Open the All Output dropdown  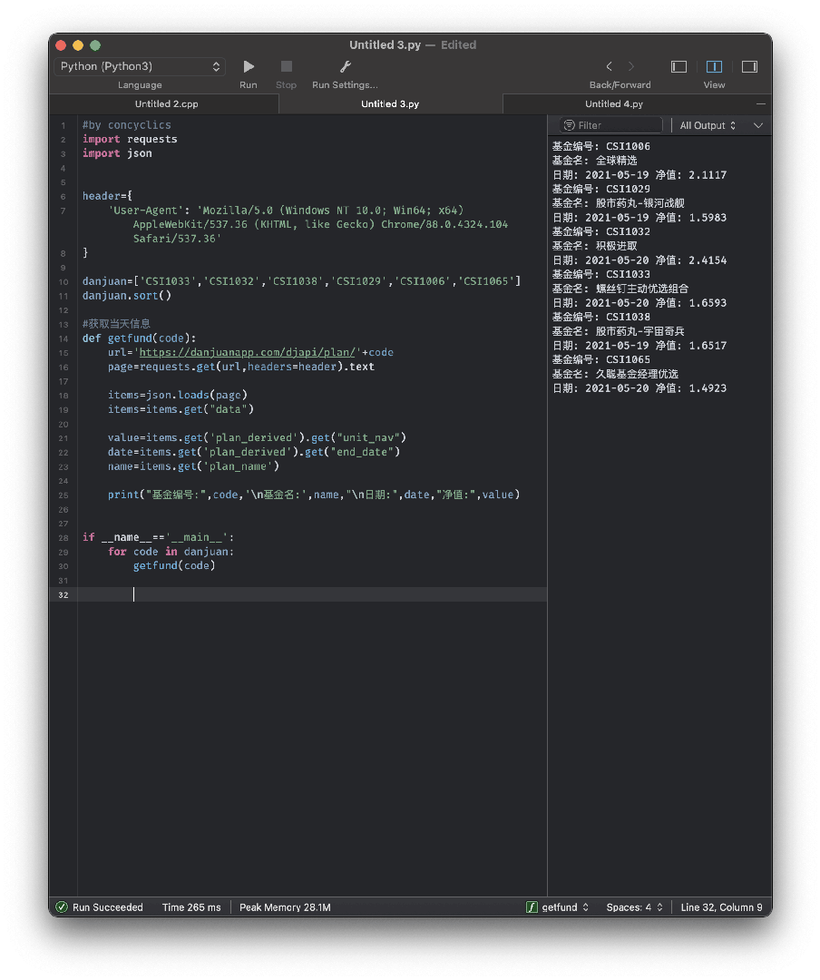[x=708, y=125]
